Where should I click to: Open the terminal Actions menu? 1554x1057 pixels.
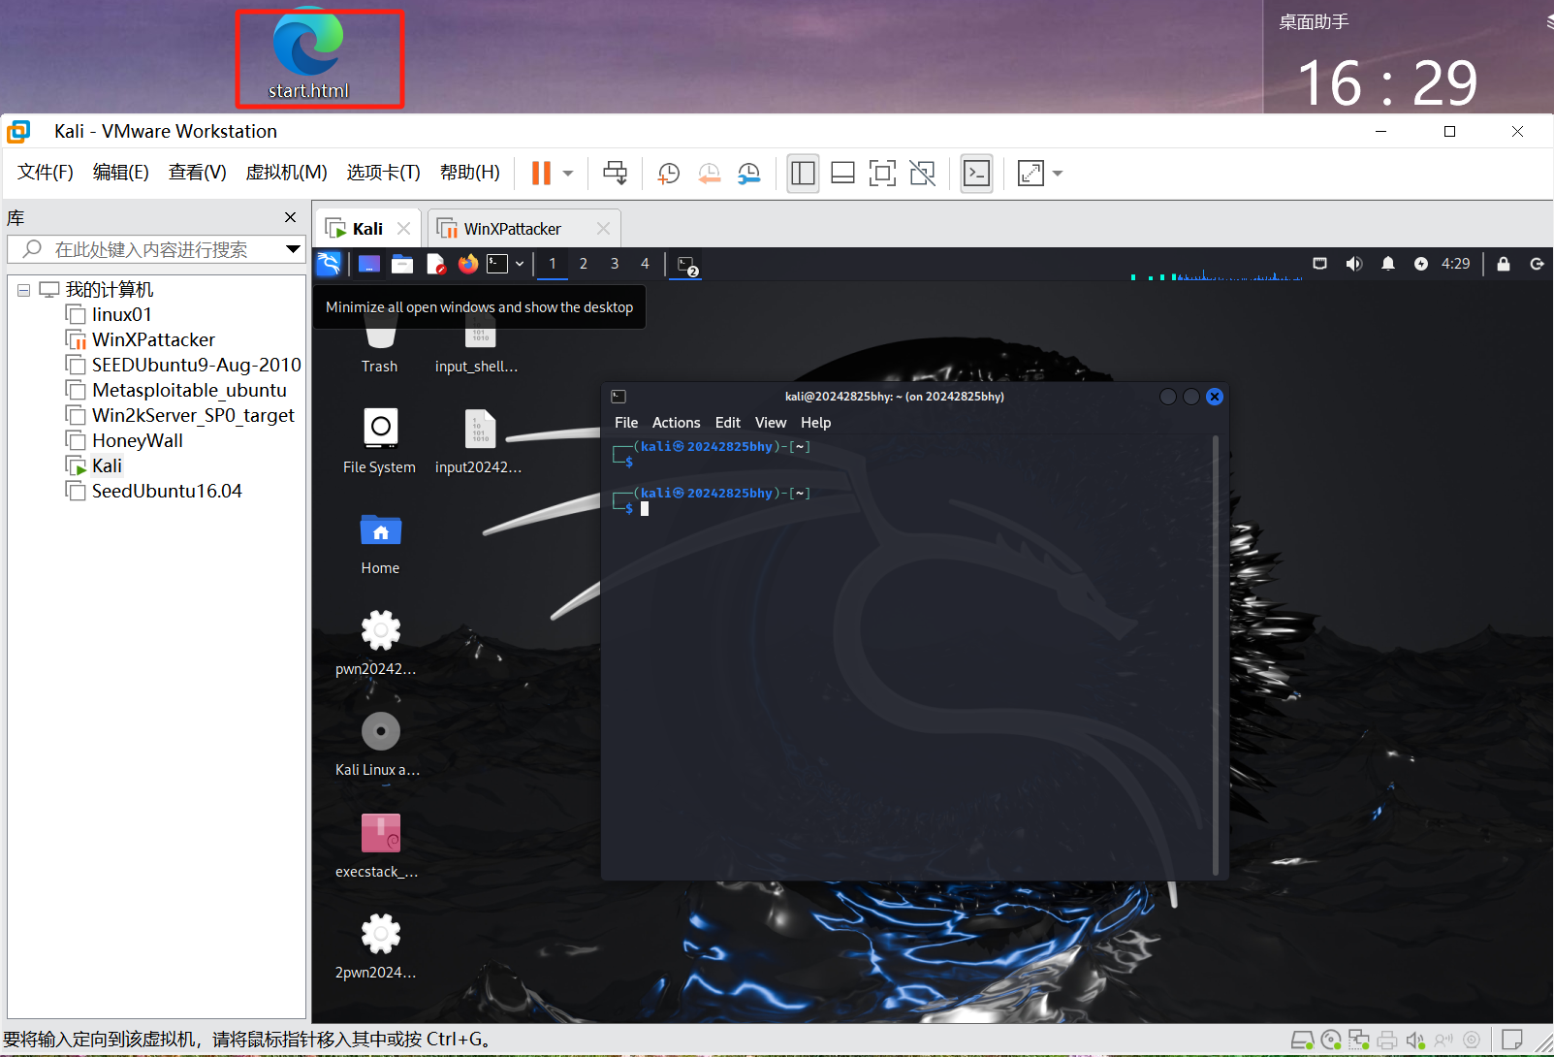pyautogui.click(x=676, y=423)
